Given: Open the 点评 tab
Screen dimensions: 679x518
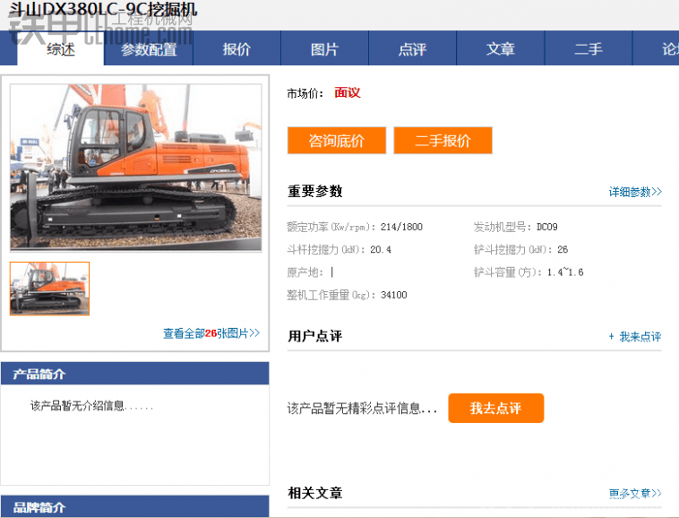Looking at the screenshot, I should tap(413, 49).
